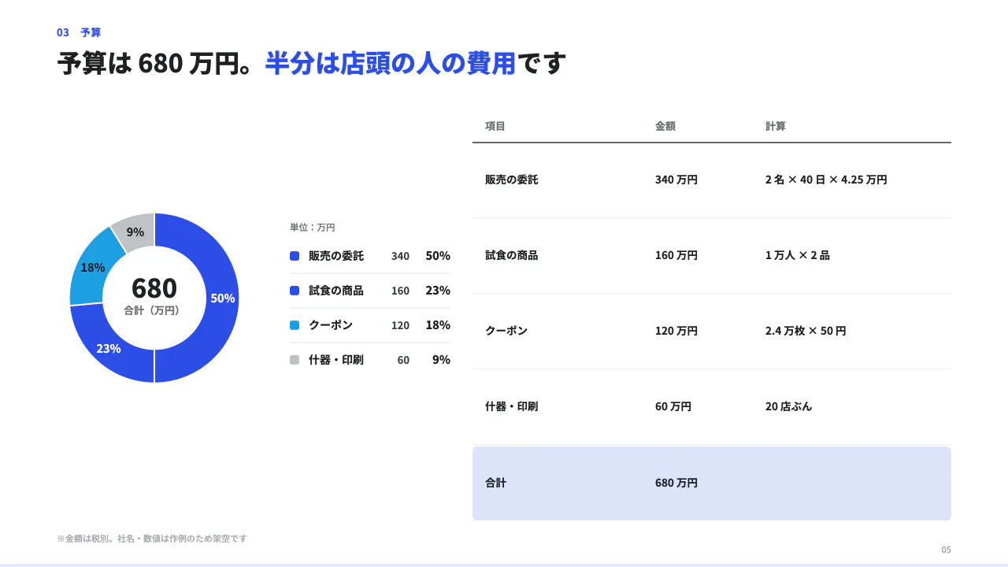Click the 120 万円 amount cell
The image size is (1008, 567).
tap(676, 331)
